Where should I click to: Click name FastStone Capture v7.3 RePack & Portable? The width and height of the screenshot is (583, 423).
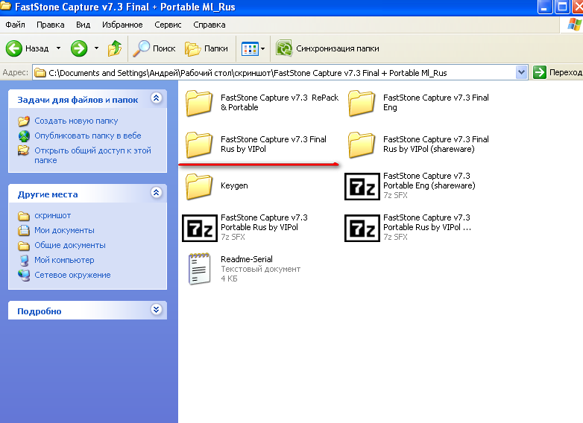280,103
